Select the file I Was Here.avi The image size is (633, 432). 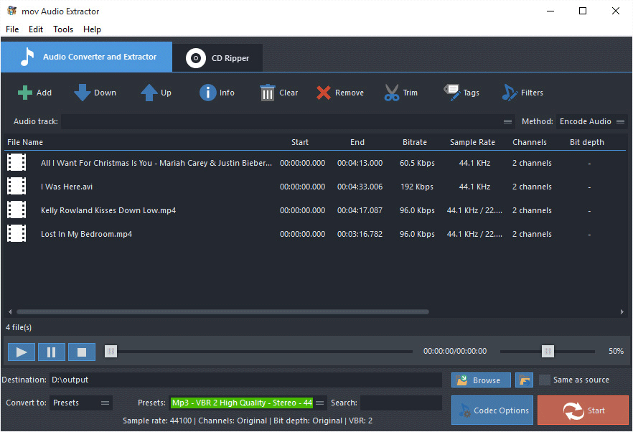coord(67,186)
